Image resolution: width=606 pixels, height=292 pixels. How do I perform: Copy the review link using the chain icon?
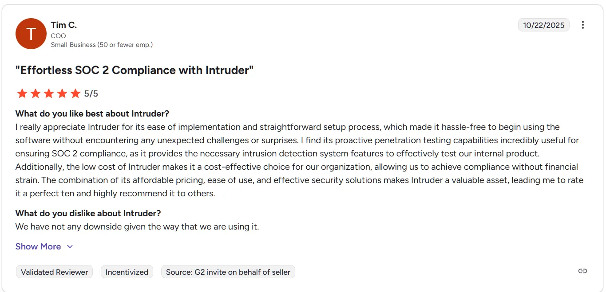point(582,270)
